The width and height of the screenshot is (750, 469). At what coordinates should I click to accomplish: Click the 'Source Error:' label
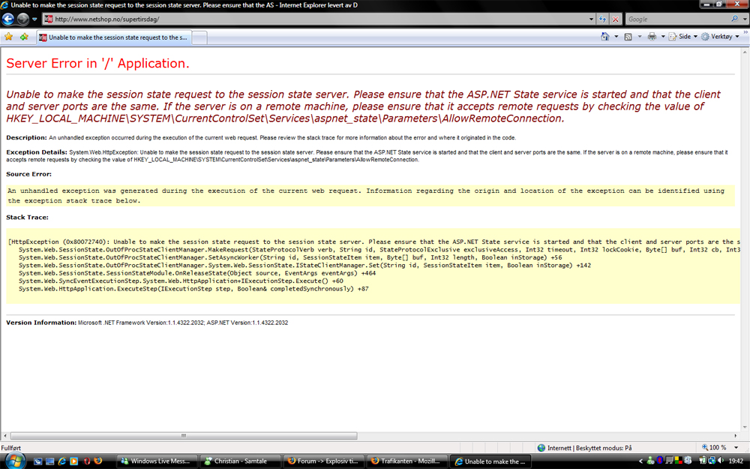coord(28,174)
